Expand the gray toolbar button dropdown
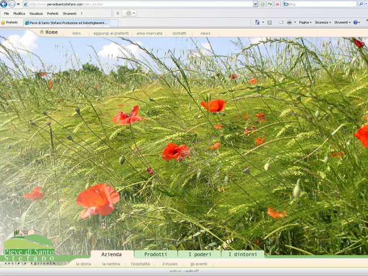The width and height of the screenshot is (368, 276). click(x=134, y=13)
